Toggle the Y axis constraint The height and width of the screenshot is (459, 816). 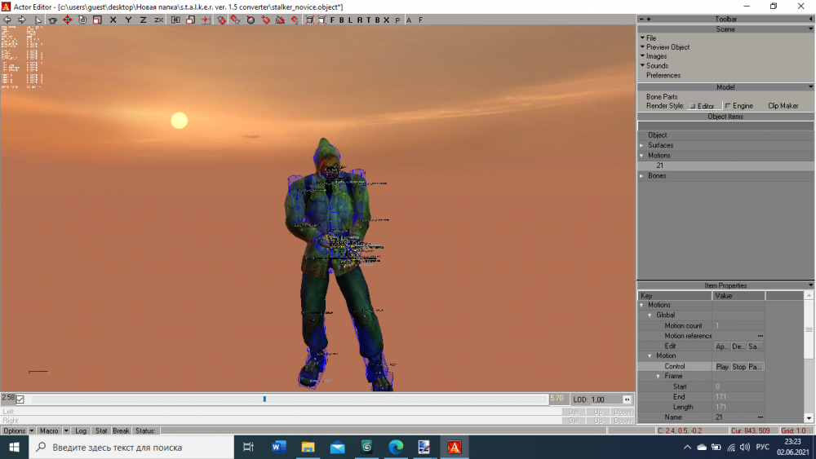128,20
